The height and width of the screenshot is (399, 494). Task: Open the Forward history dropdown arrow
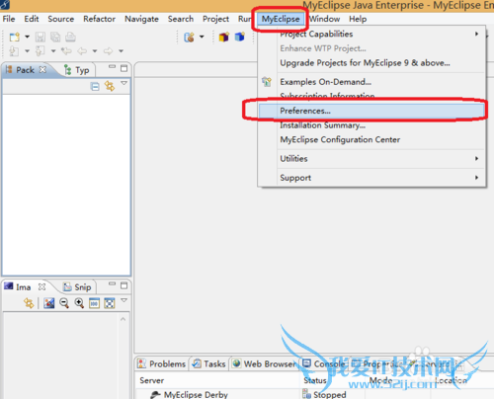[x=121, y=51]
